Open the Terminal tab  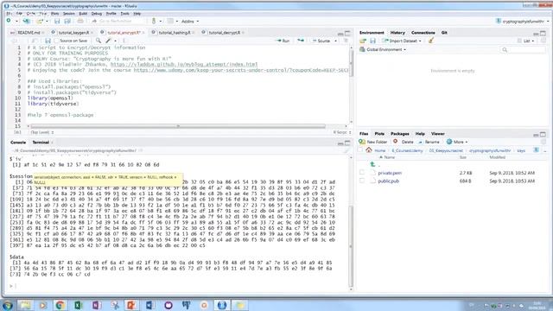point(41,143)
